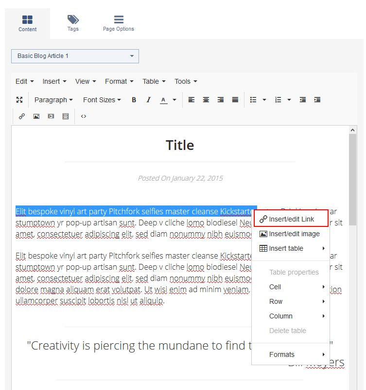Increase indent of the paragraph
This screenshot has height=390, width=366.
tap(317, 100)
